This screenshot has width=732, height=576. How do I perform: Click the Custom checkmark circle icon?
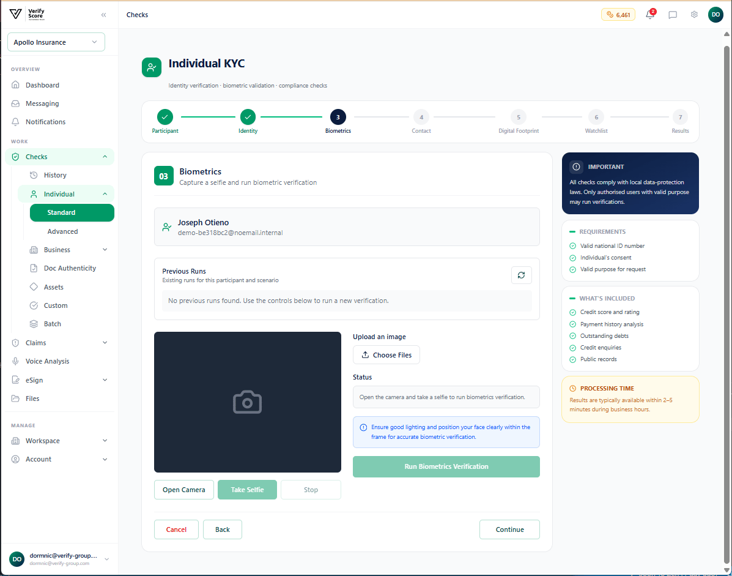34,305
